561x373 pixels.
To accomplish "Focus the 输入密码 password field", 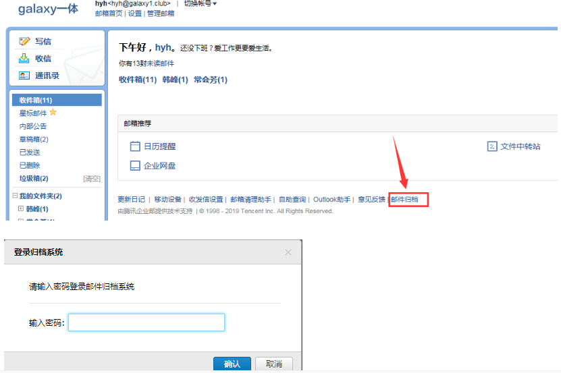I will (146, 323).
